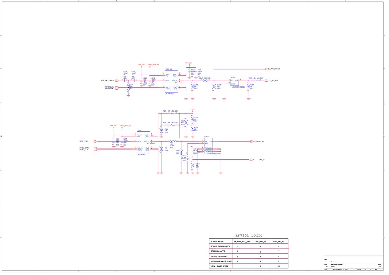Click the WTR_TX_B7 input port label

84,141
